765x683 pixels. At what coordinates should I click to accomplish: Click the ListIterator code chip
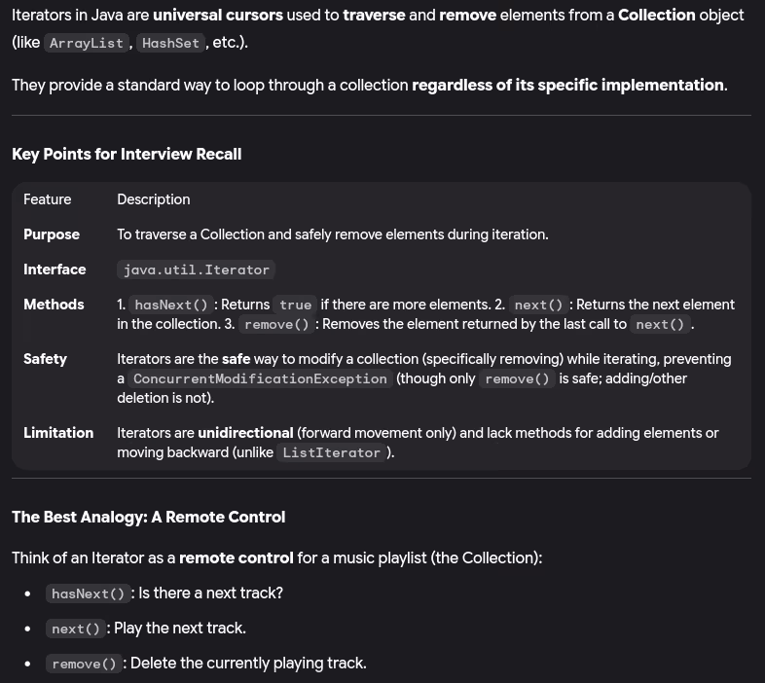coord(331,452)
